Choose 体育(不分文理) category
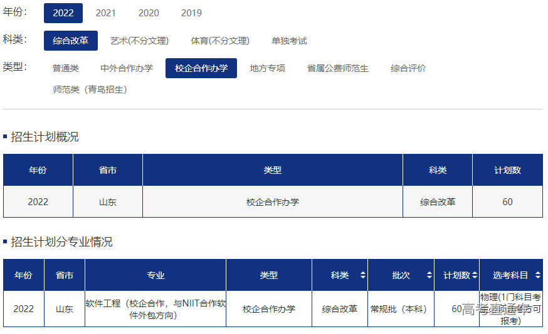Viewport: 548px width, 334px height. pyautogui.click(x=220, y=41)
